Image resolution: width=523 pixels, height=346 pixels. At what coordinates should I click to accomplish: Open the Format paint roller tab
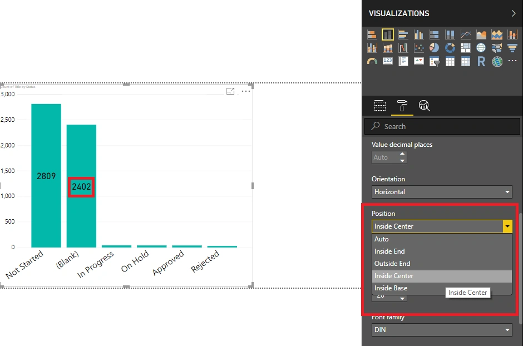[402, 106]
